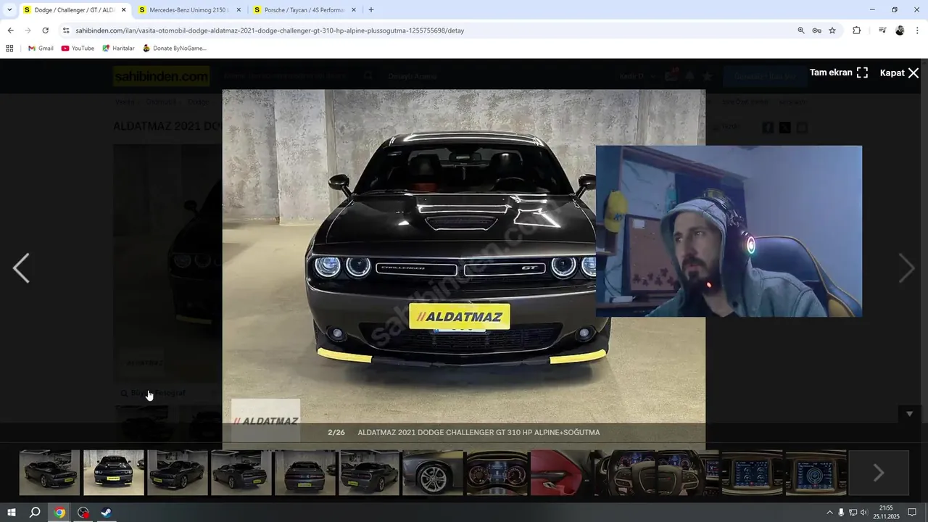Show hidden system tray icons
928x522 pixels.
click(829, 513)
